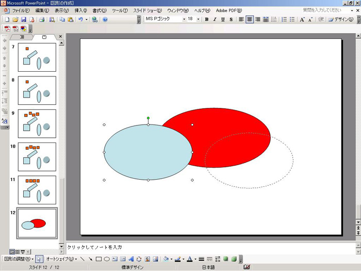
Task: Open the Line Color dropdown arrow
Action: [x=183, y=259]
